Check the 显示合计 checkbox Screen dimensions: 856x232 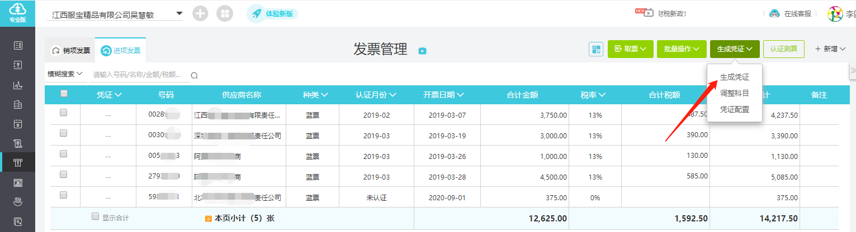coord(96,216)
